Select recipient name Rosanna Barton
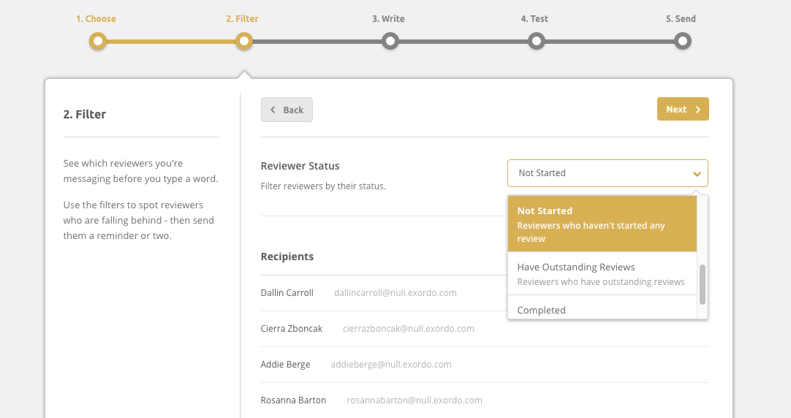The image size is (791, 418). pos(293,400)
